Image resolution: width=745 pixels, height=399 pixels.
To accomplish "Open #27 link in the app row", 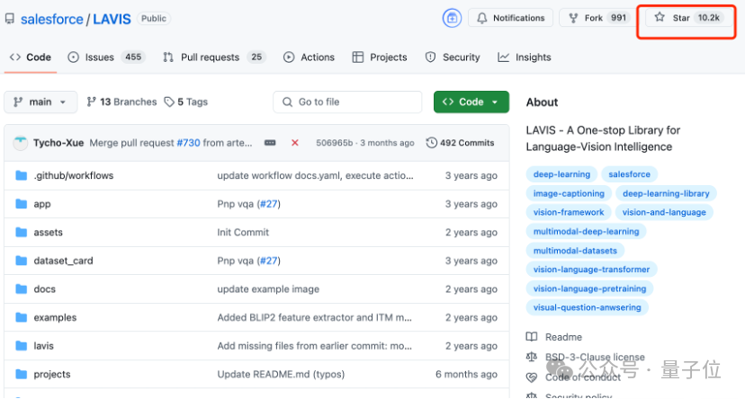I will pyautogui.click(x=268, y=204).
